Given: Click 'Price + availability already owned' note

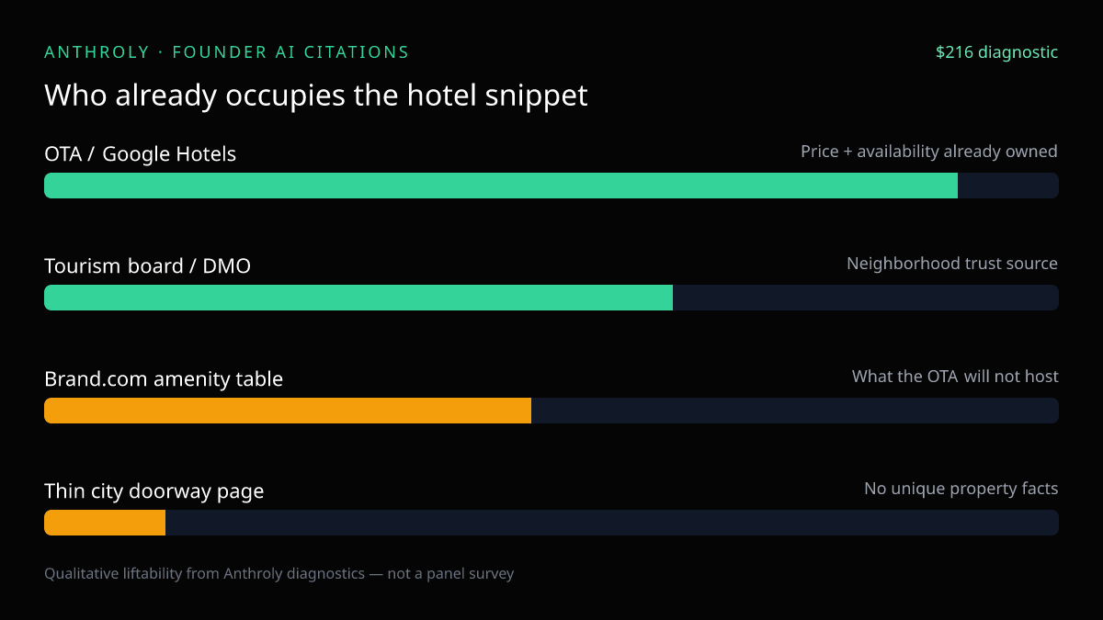Looking at the screenshot, I should tap(929, 152).
